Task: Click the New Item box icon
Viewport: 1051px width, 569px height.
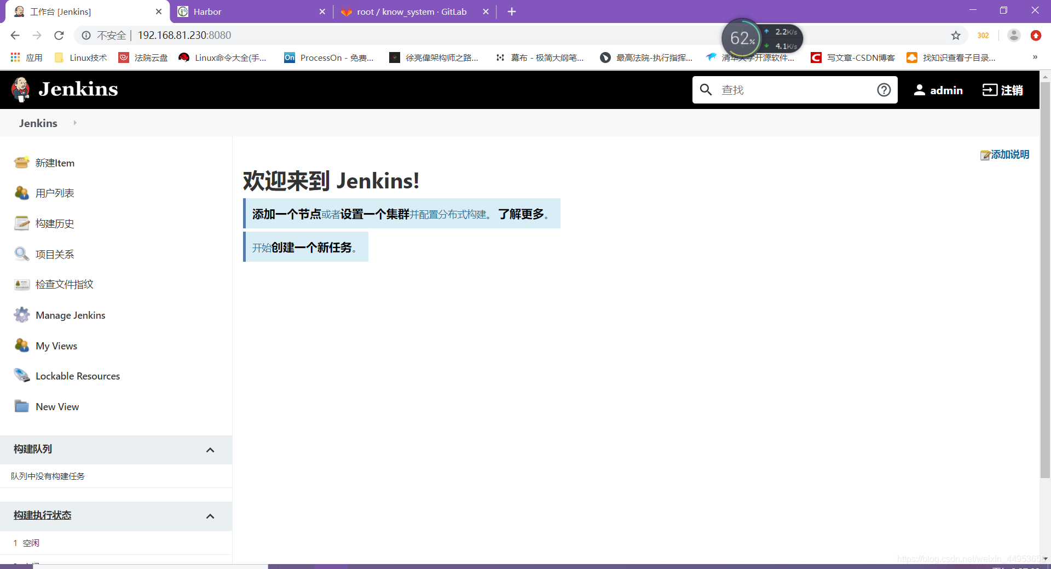Action: tap(22, 163)
